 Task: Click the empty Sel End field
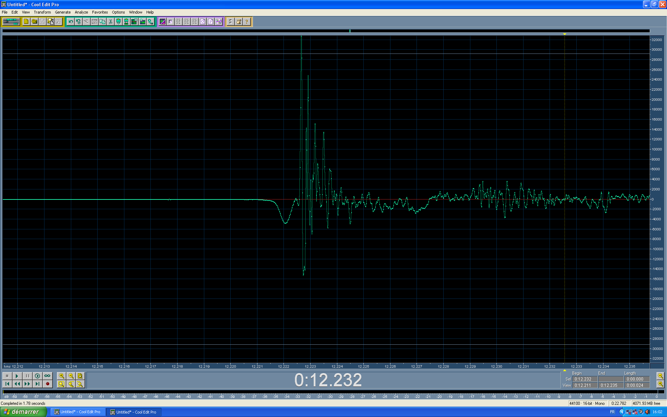(611, 379)
